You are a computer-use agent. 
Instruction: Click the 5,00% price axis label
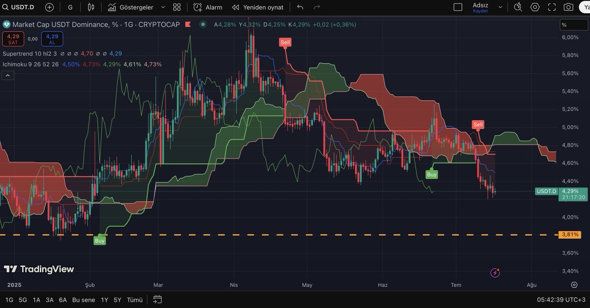click(x=570, y=127)
